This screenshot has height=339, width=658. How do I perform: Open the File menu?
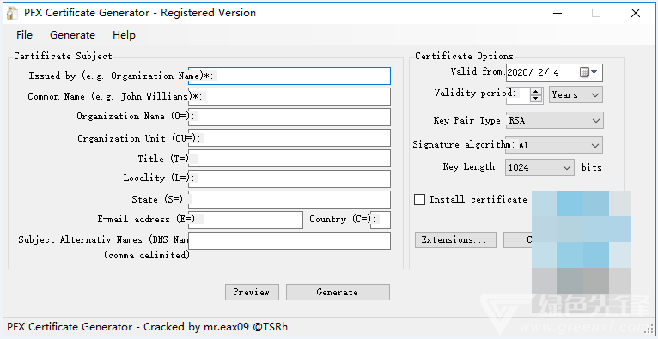tap(24, 35)
